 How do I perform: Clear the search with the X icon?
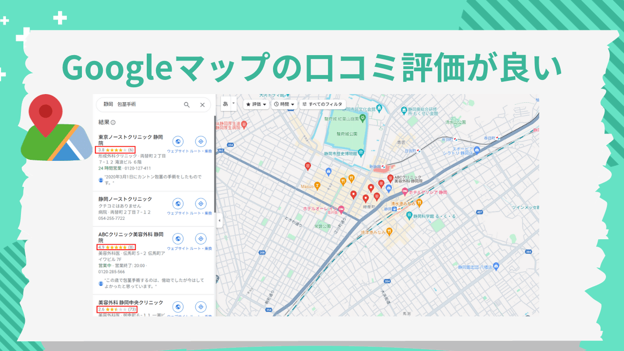202,105
